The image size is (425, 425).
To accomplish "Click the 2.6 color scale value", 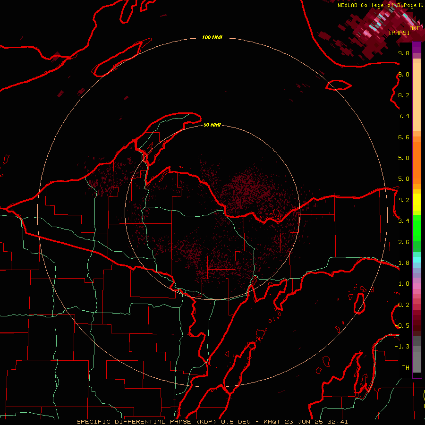I will (x=404, y=242).
